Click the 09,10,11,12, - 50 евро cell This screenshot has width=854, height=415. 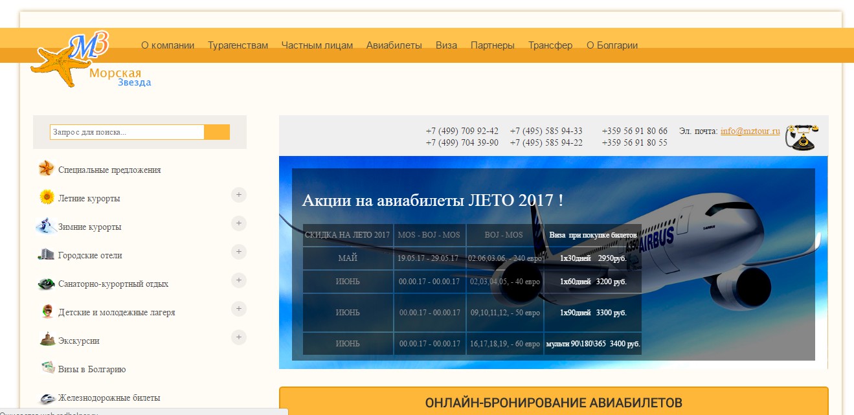coord(505,313)
